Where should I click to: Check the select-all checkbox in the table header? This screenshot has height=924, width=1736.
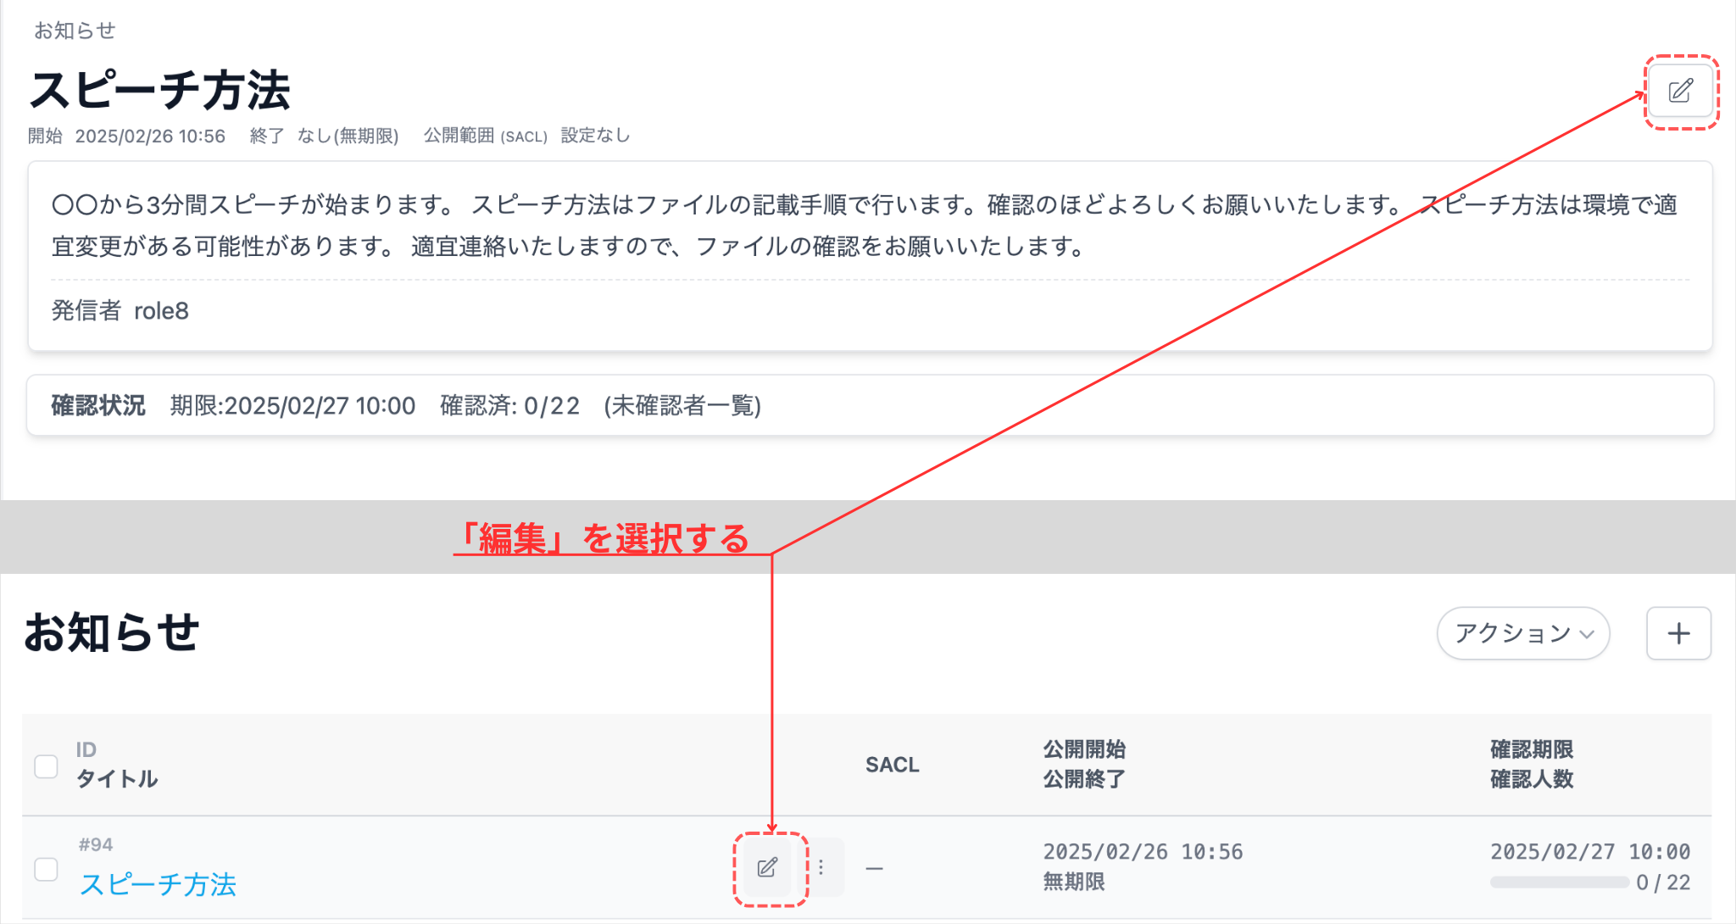point(46,765)
